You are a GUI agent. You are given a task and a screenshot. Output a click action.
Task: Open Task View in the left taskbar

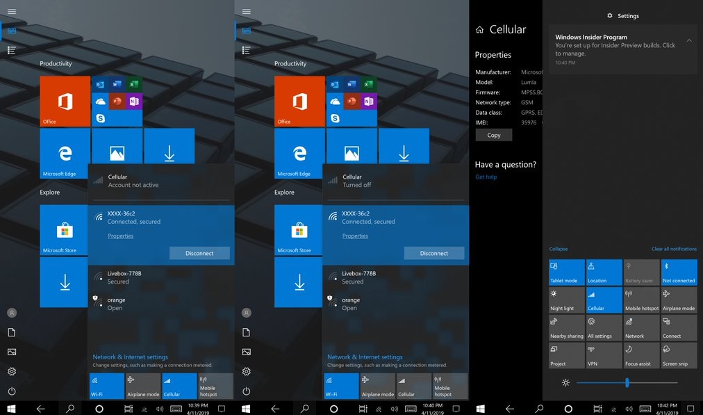[129, 409]
